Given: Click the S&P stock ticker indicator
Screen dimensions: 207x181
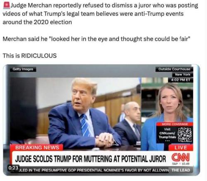Looking at the screenshot, I should (181, 164).
